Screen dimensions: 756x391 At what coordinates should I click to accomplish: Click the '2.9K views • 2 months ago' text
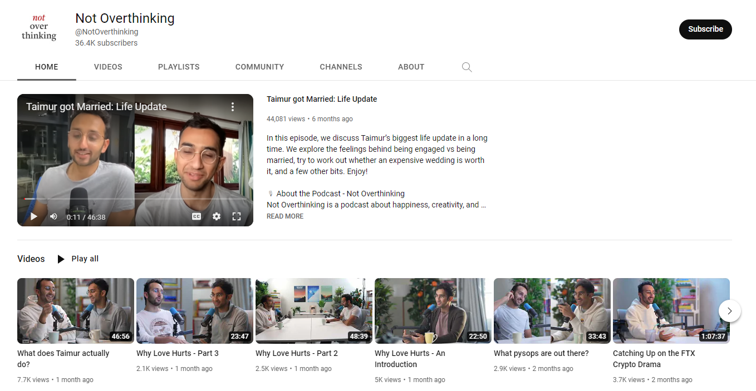533,369
